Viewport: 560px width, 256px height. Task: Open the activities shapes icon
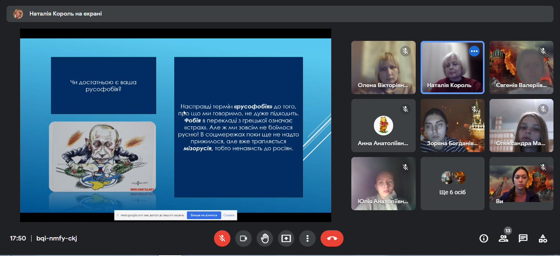coord(543,238)
